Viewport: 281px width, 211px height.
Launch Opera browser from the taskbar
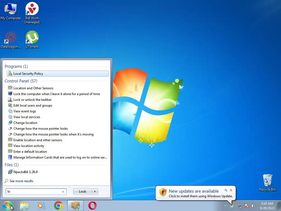coord(92,206)
